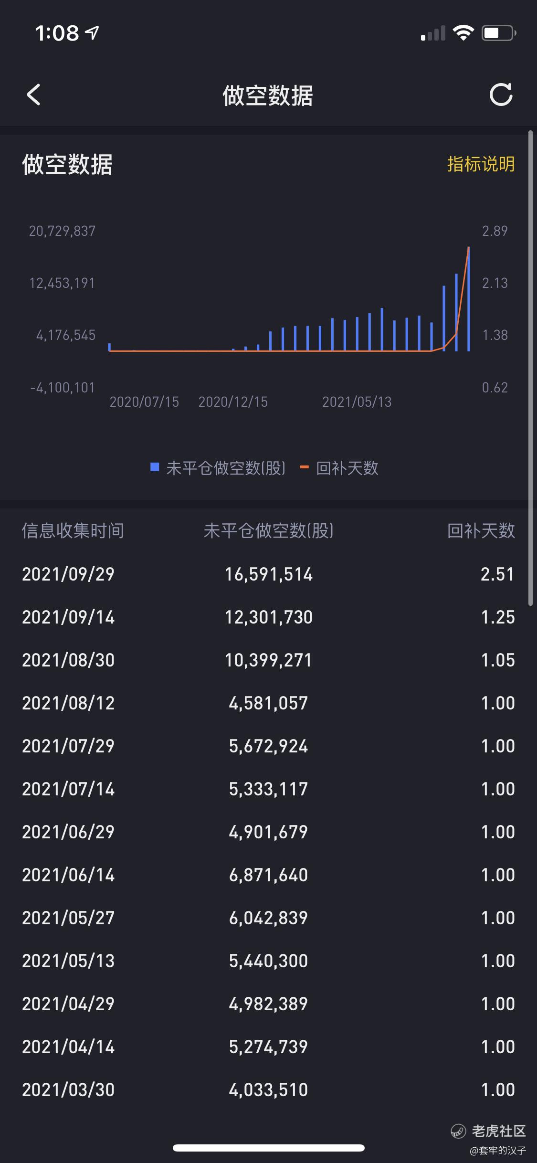Tap the back arrow icon
537x1163 pixels.
tap(33, 95)
